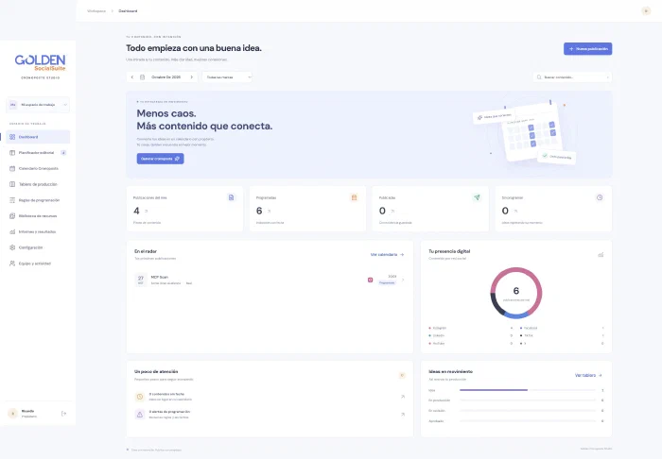Expand the workspace selector dropdown
The image size is (662, 459).
tap(38, 105)
